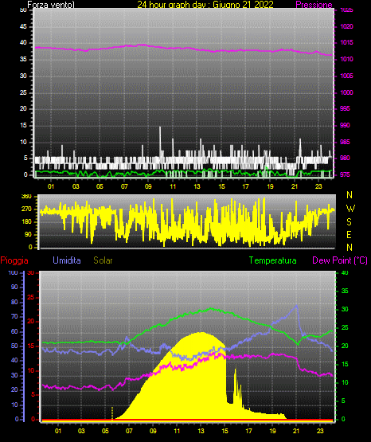Select the Pioggia legend label
The image size is (371, 442).
[x=14, y=260]
